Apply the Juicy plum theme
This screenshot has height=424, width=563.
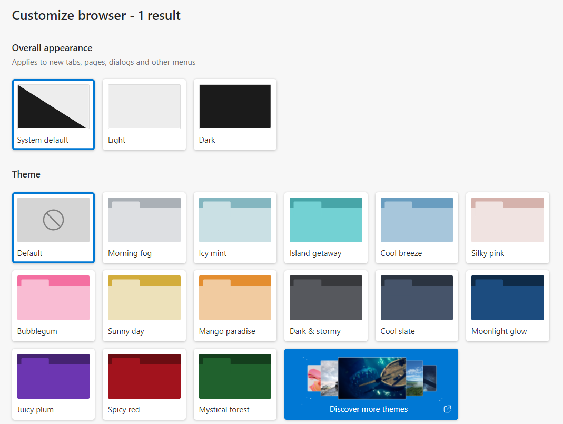point(54,384)
